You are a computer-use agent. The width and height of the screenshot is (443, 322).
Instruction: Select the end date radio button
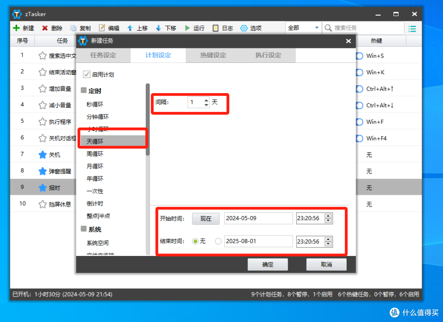(218, 241)
